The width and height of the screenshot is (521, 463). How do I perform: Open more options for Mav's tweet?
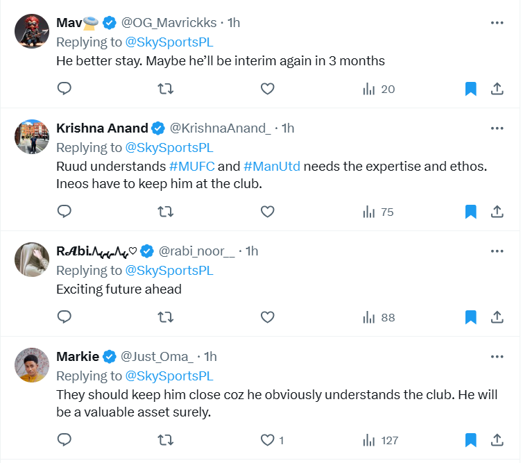(x=497, y=22)
